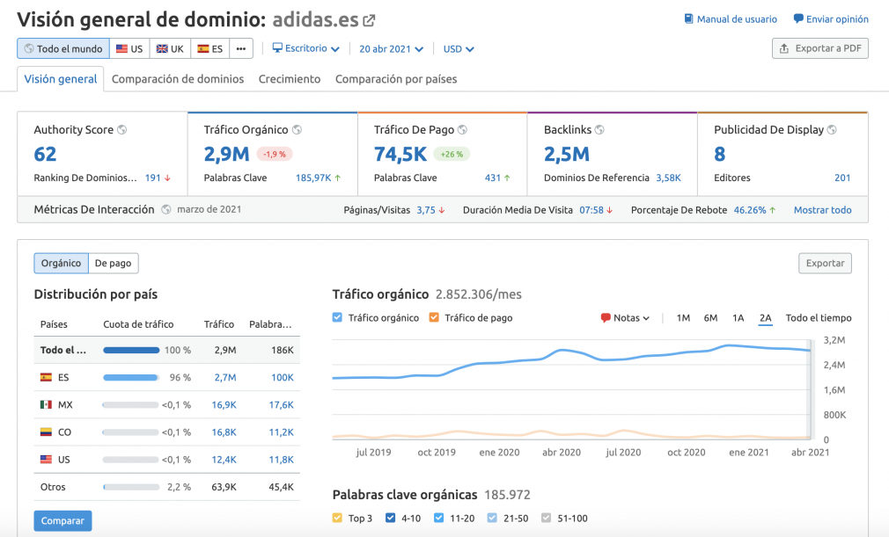Click the US flag in country table row
Image resolution: width=889 pixels, height=537 pixels.
[46, 460]
